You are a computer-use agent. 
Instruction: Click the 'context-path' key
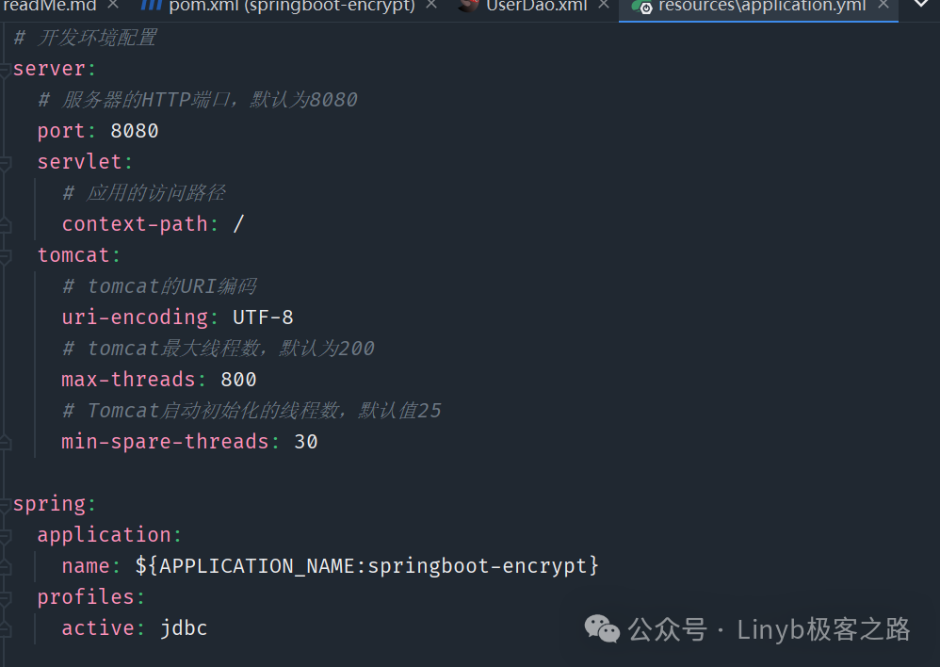[135, 224]
